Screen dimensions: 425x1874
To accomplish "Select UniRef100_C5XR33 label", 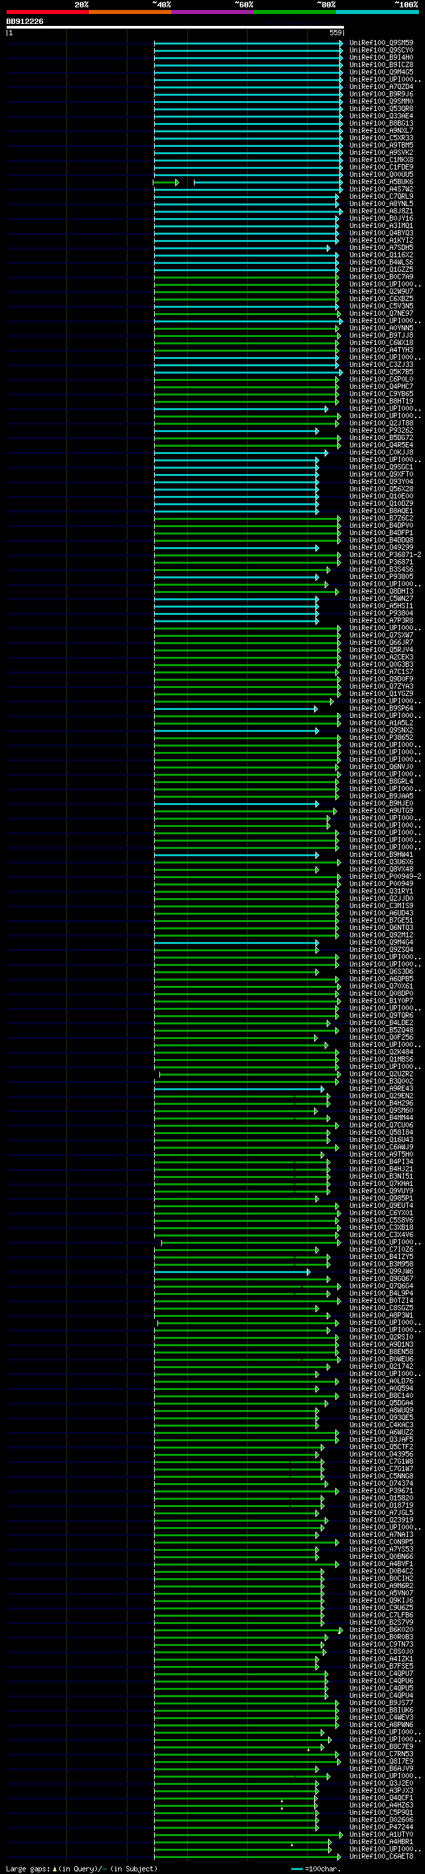I will [x=381, y=138].
